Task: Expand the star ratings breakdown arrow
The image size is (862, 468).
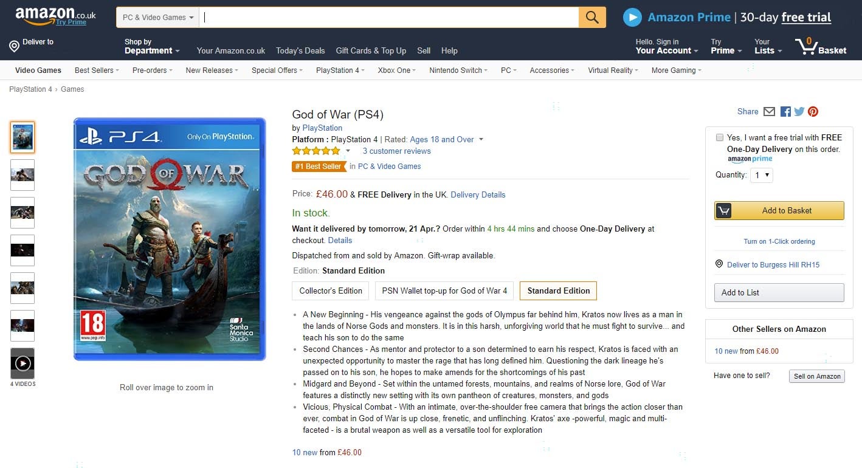Action: click(348, 151)
